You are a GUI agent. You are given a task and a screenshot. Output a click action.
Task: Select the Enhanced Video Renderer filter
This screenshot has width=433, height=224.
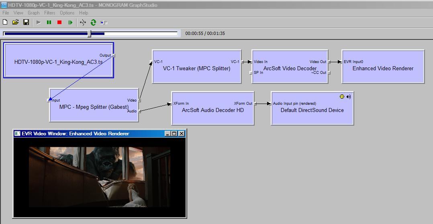[383, 67]
